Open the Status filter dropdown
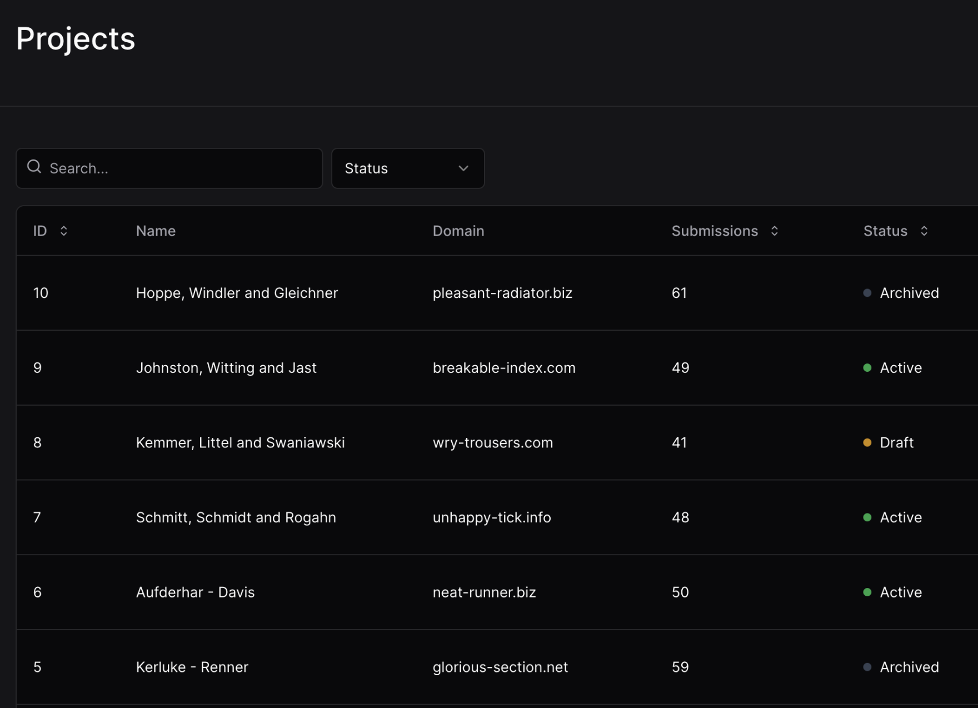The width and height of the screenshot is (978, 708). pos(407,168)
